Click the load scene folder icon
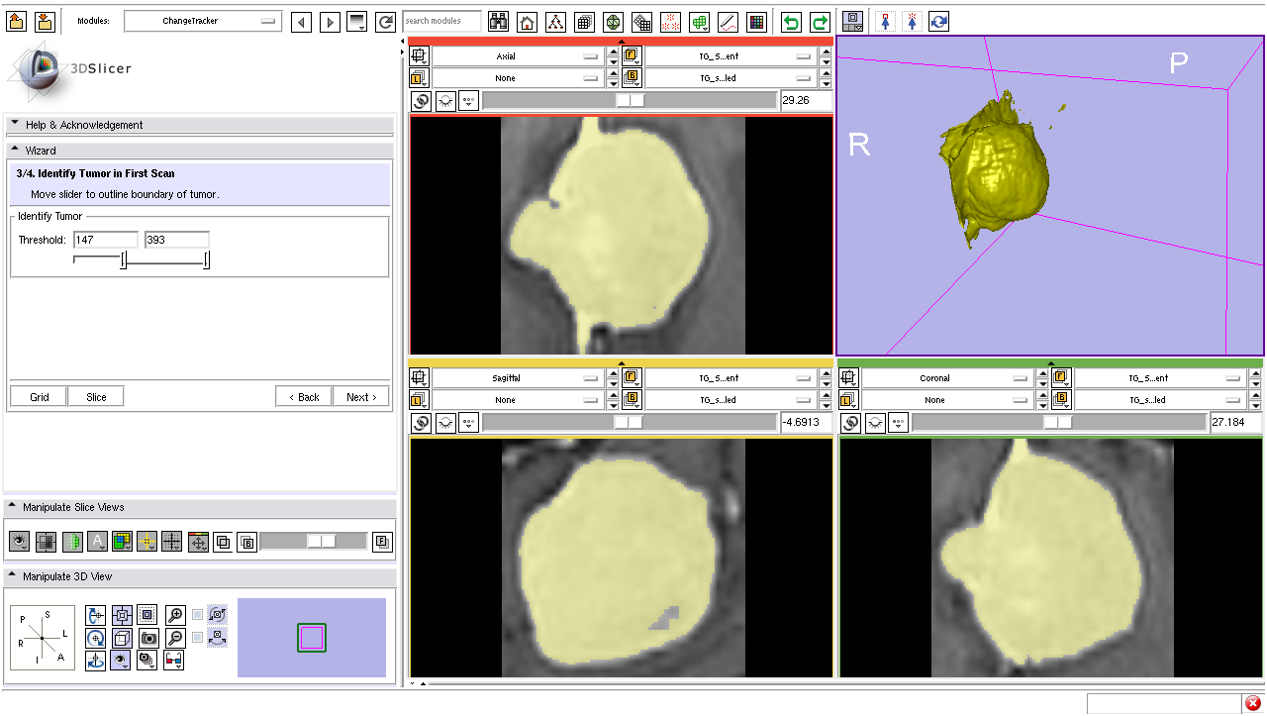Viewport: 1267px width, 716px height. click(x=17, y=21)
